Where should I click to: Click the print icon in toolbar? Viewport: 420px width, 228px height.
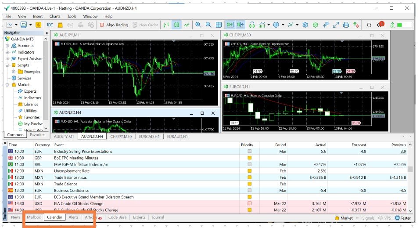(346, 25)
